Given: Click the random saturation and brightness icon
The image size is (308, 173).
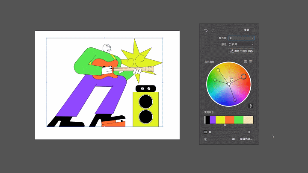Looking at the screenshot, I should tap(251, 62).
